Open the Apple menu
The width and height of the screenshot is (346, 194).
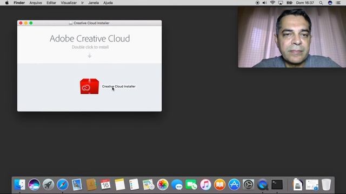[x=7, y=3]
